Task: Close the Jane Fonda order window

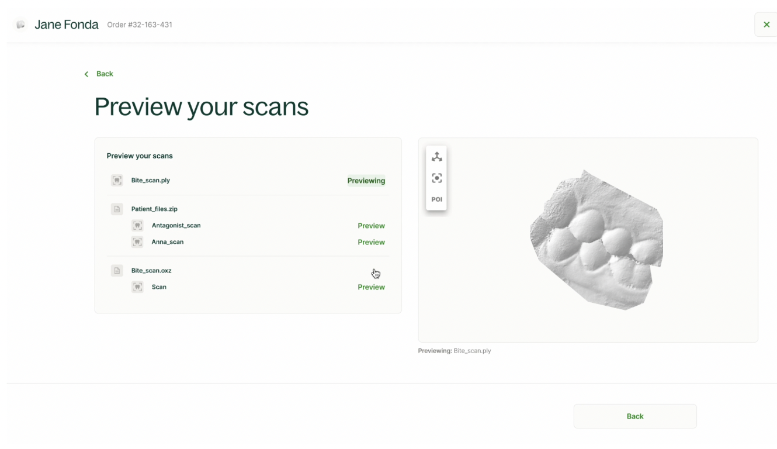Action: coord(766,25)
